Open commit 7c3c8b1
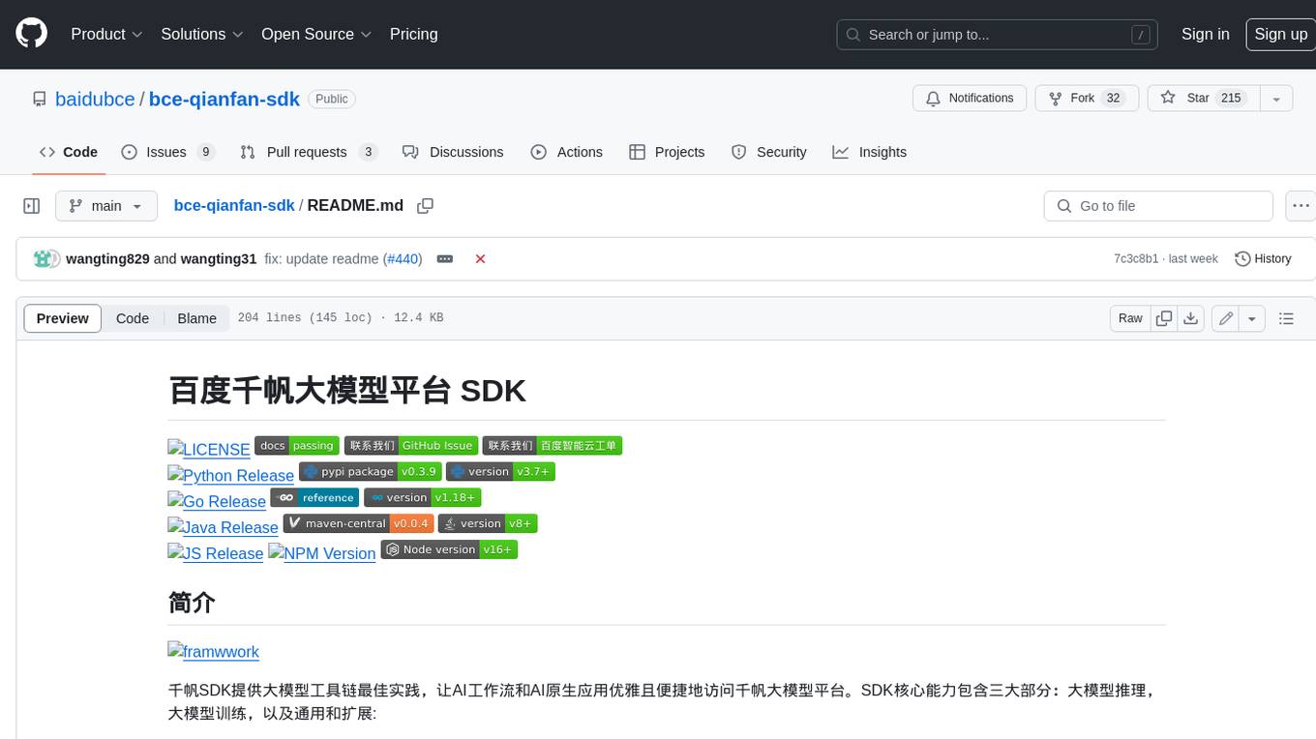The width and height of the screenshot is (1316, 739). 1136,259
